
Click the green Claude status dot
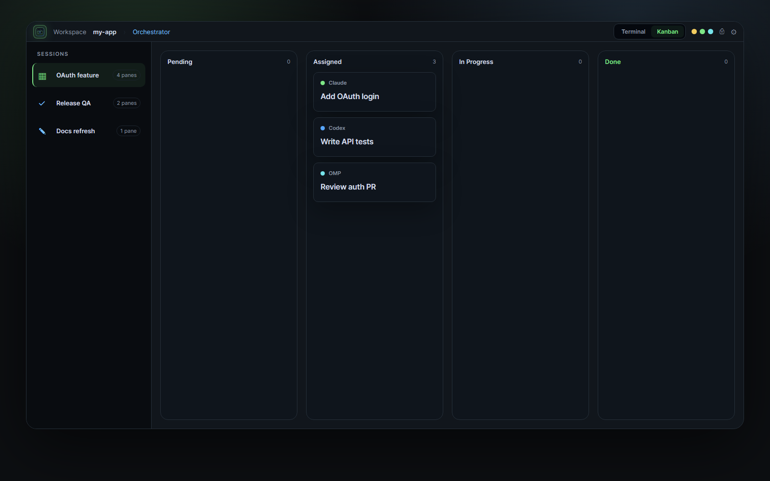pyautogui.click(x=323, y=83)
